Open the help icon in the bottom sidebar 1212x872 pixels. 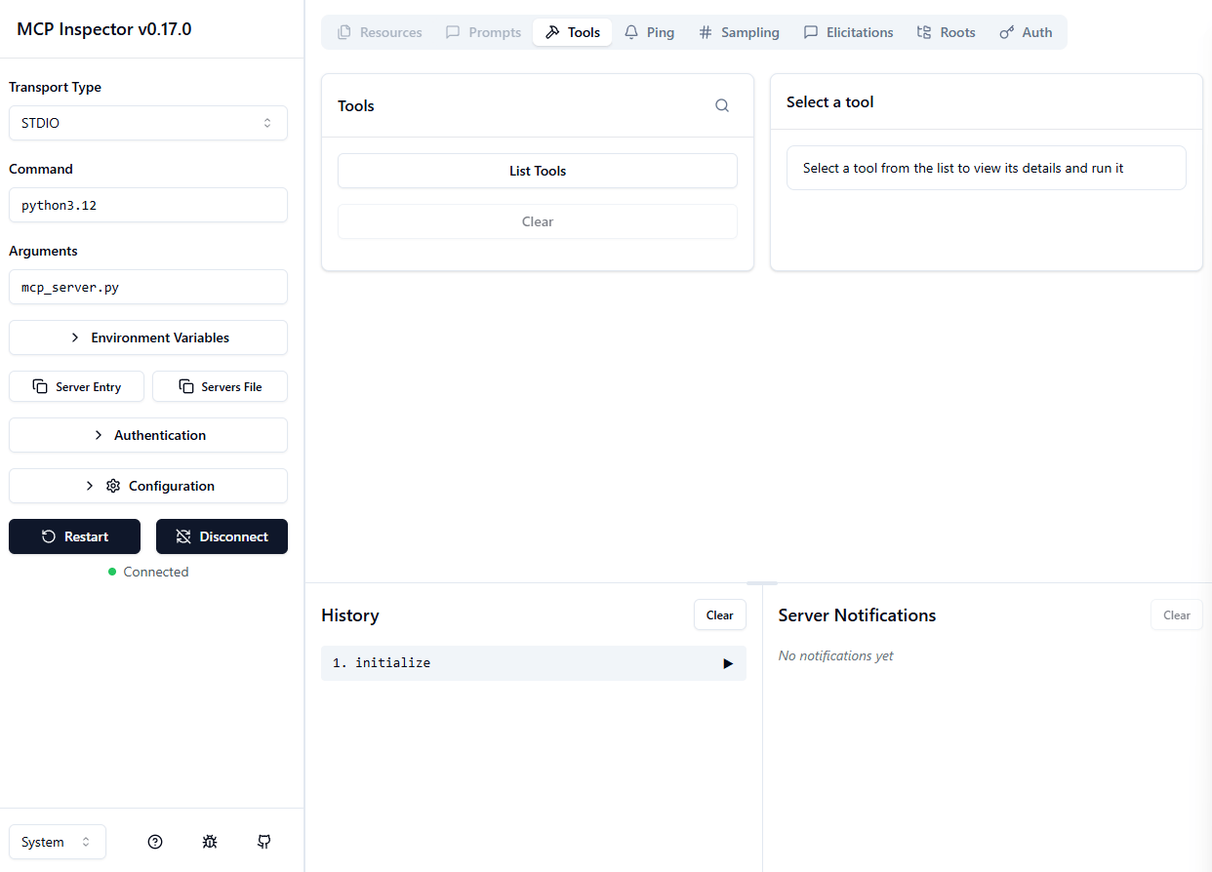click(x=155, y=842)
